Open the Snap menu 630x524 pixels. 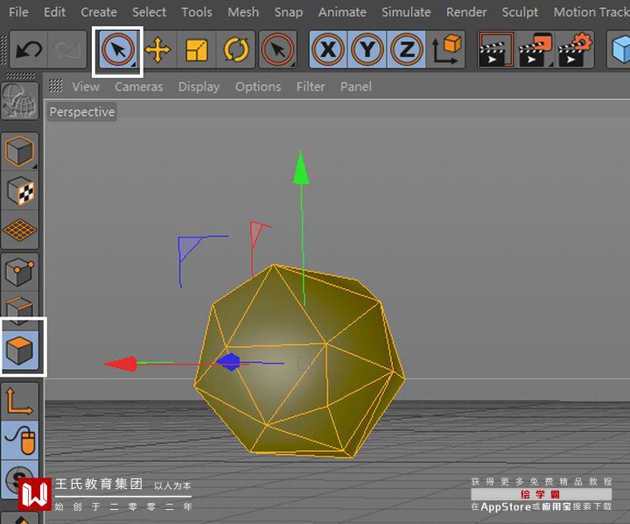pos(289,12)
